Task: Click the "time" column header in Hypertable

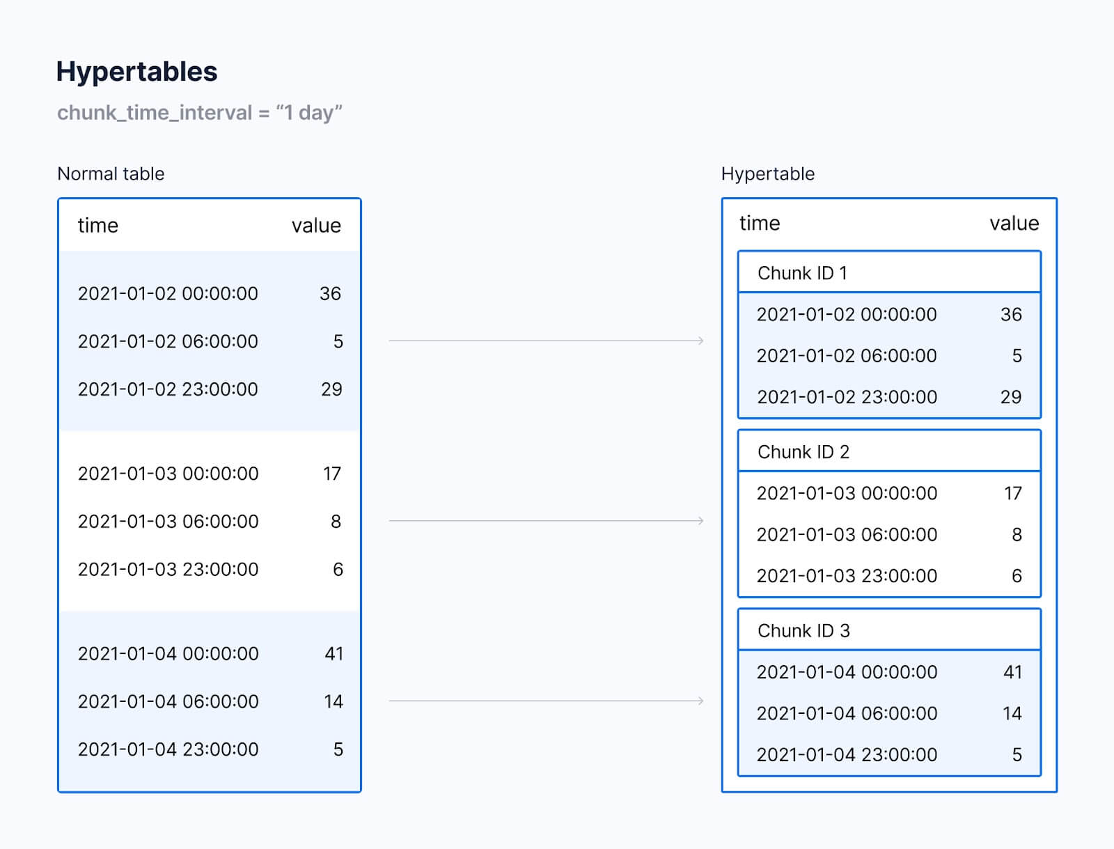Action: pos(760,224)
